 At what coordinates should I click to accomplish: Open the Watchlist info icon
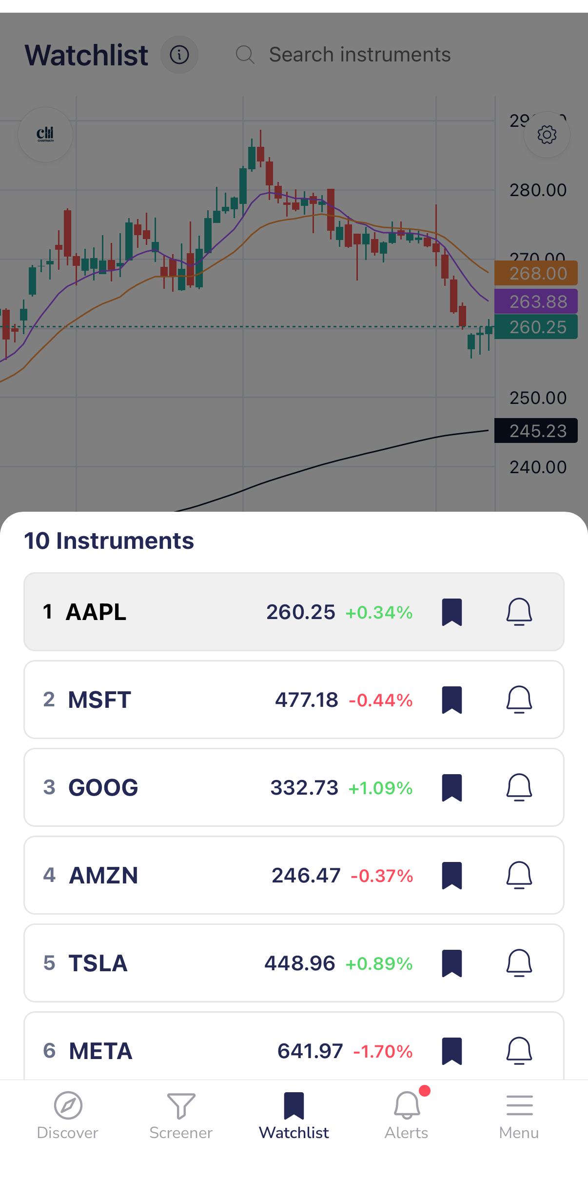point(179,55)
